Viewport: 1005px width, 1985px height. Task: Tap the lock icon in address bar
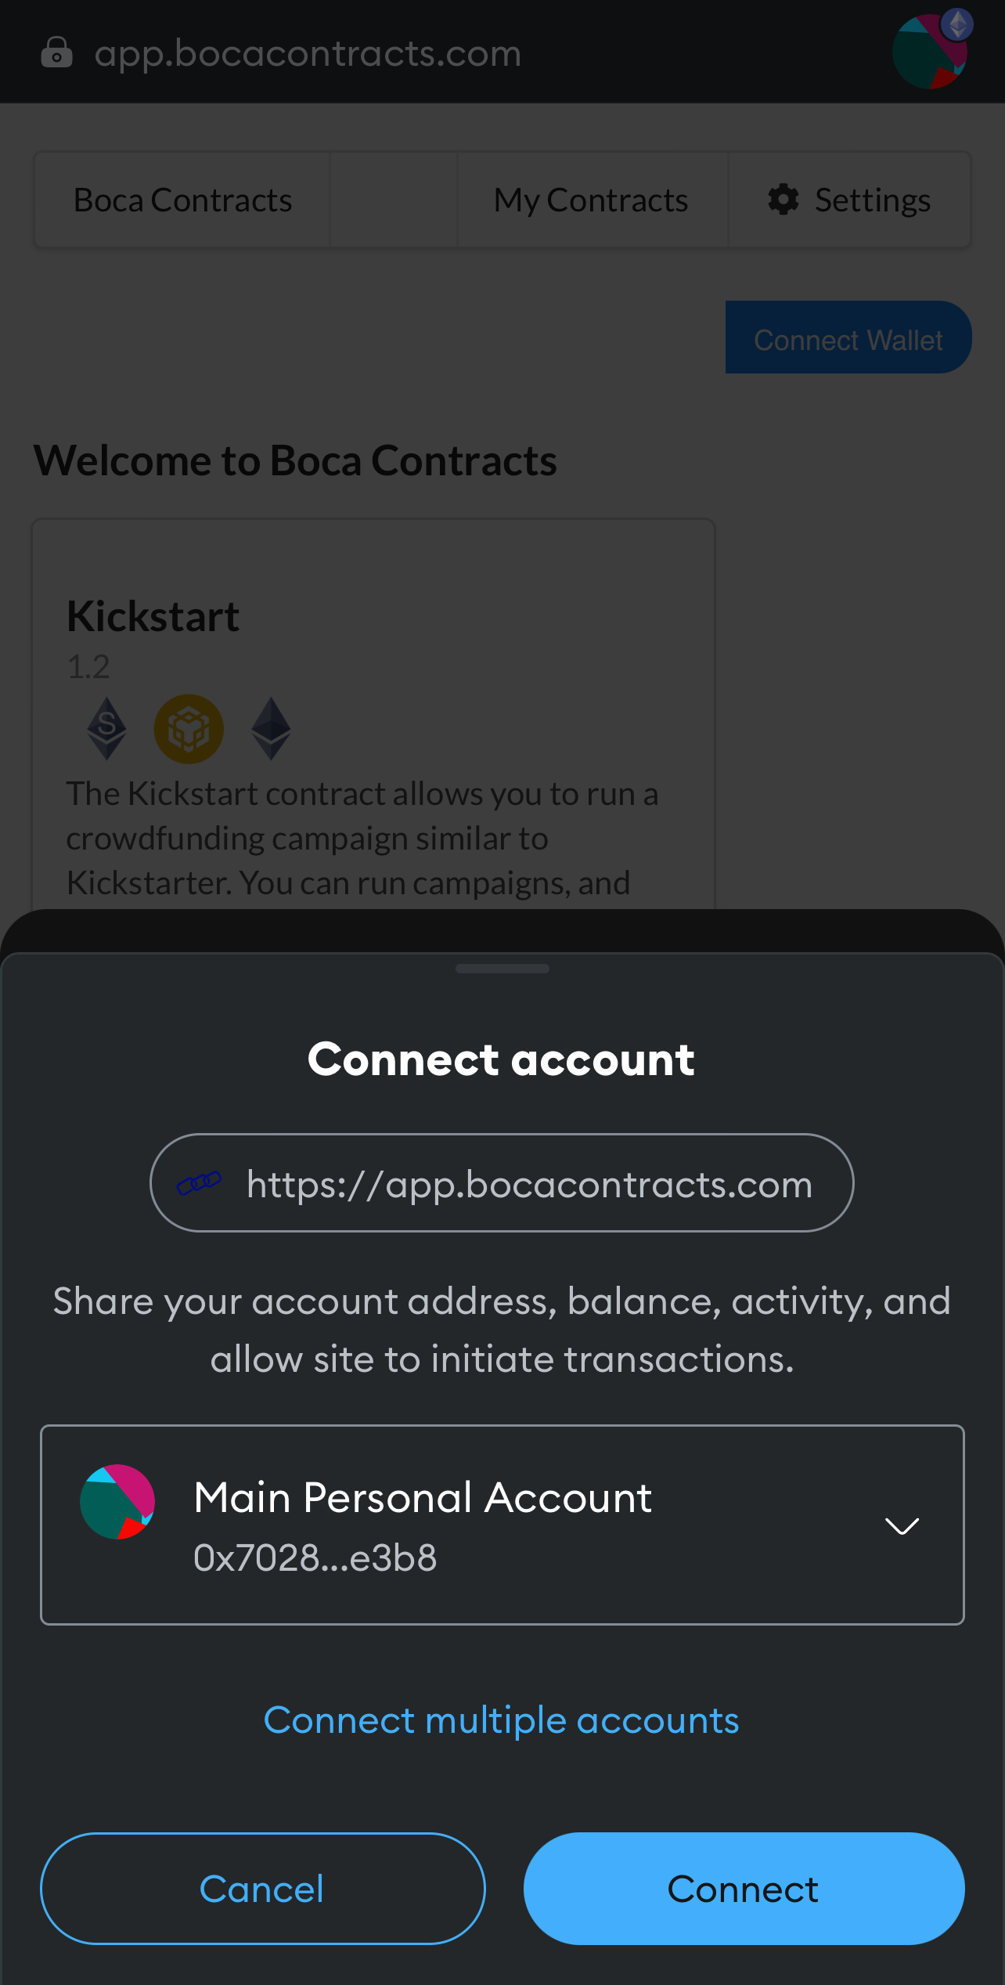click(56, 53)
